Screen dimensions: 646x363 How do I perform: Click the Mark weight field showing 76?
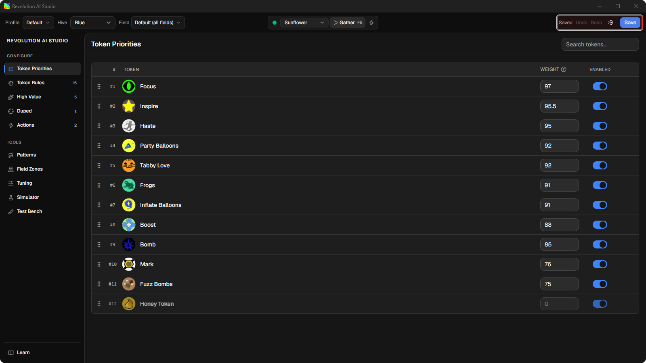point(559,264)
